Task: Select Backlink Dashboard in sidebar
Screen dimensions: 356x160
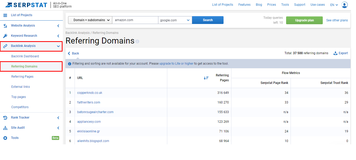Action: pos(25,56)
